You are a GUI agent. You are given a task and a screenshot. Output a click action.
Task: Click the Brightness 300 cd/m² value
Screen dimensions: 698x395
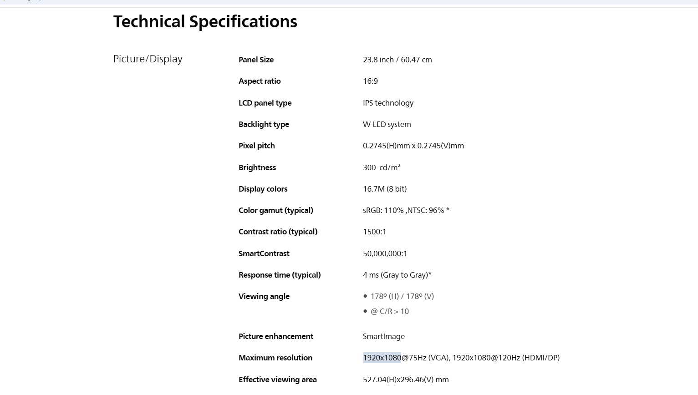point(382,167)
